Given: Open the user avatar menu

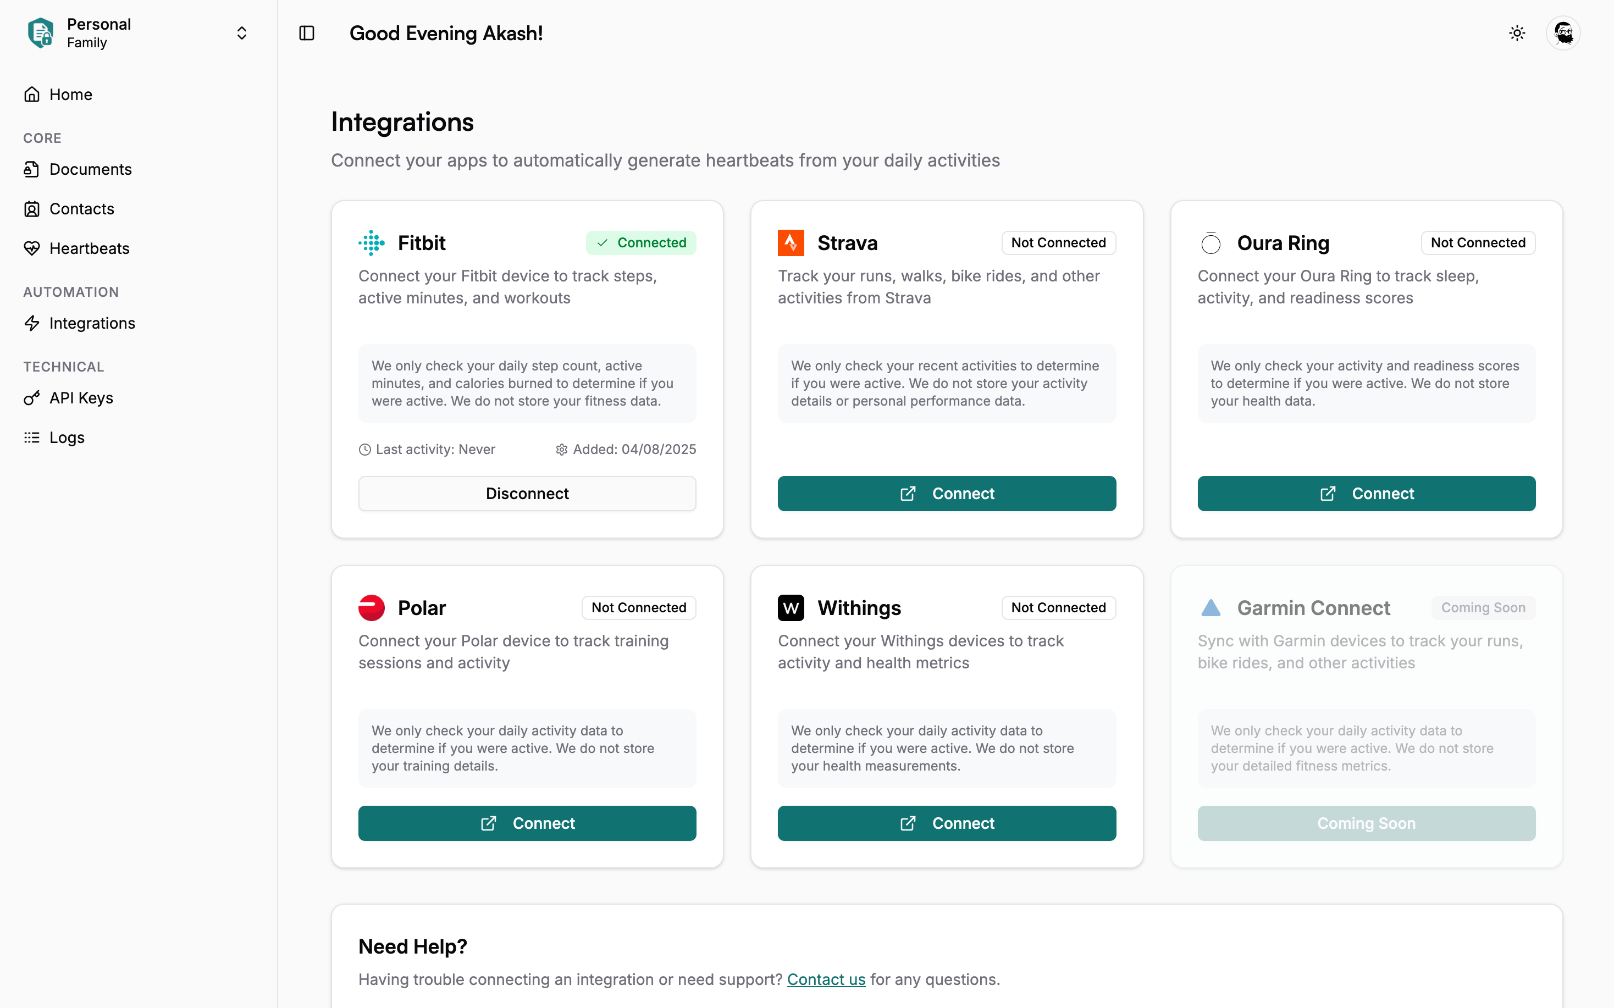Looking at the screenshot, I should click(x=1563, y=34).
